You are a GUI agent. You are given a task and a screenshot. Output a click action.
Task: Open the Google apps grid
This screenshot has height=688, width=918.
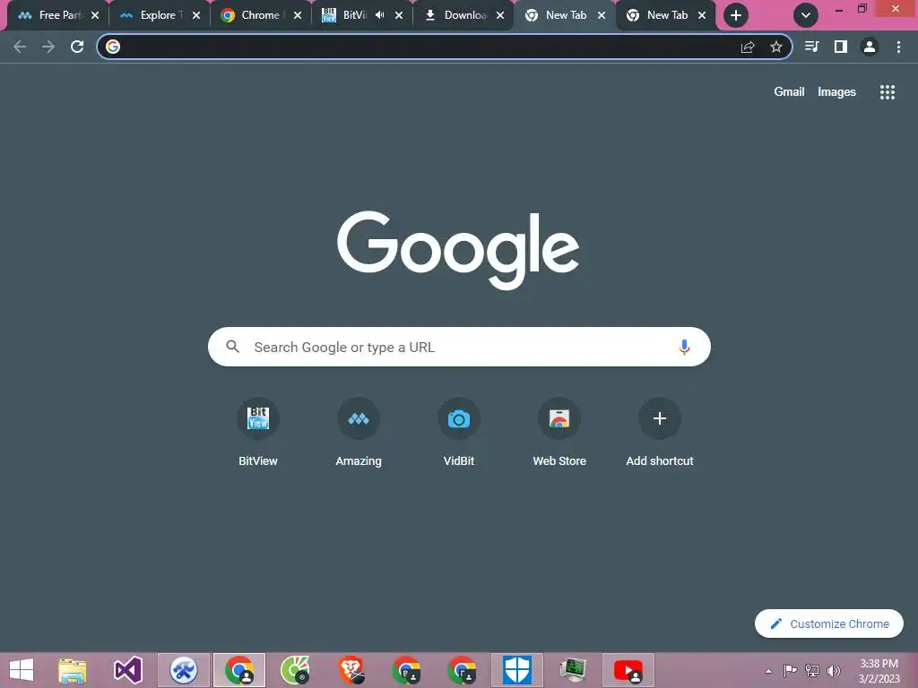[x=888, y=92]
